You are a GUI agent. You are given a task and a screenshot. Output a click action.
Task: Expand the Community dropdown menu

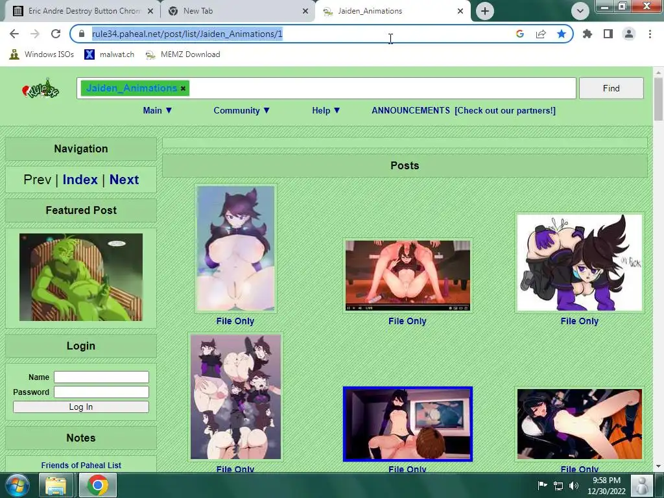[x=241, y=110]
